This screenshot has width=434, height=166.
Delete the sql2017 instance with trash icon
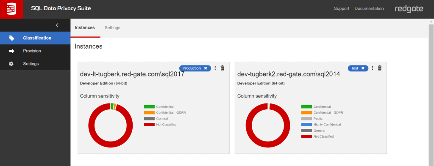point(222,68)
